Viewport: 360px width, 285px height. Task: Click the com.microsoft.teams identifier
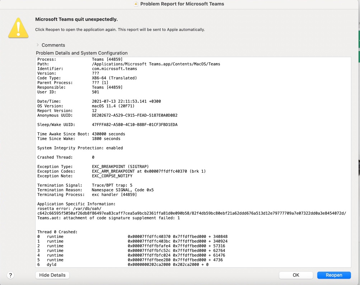(x=114, y=69)
